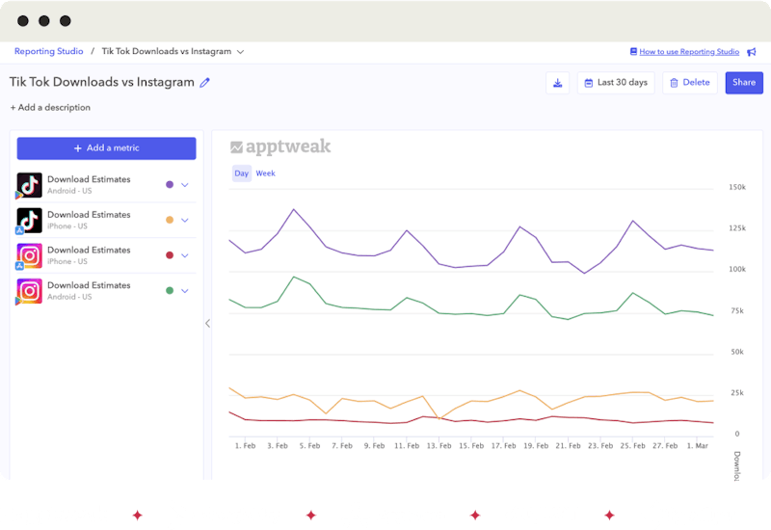
Task: Click Instagram Android app icon in metrics list
Action: (30, 290)
